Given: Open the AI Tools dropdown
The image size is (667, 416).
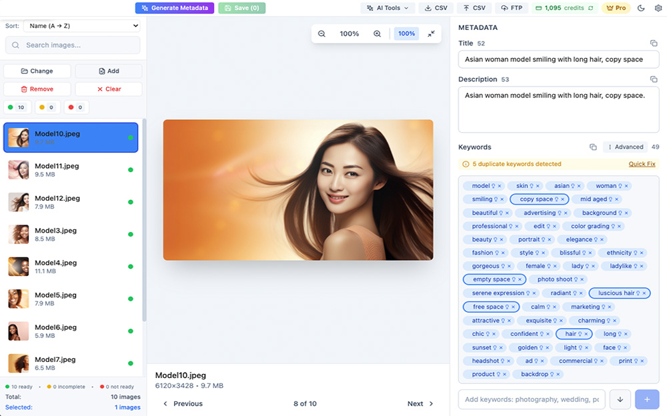Looking at the screenshot, I should (387, 8).
